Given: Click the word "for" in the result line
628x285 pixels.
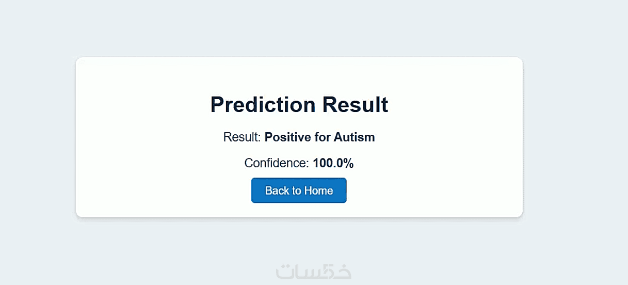Looking at the screenshot, I should [x=322, y=137].
